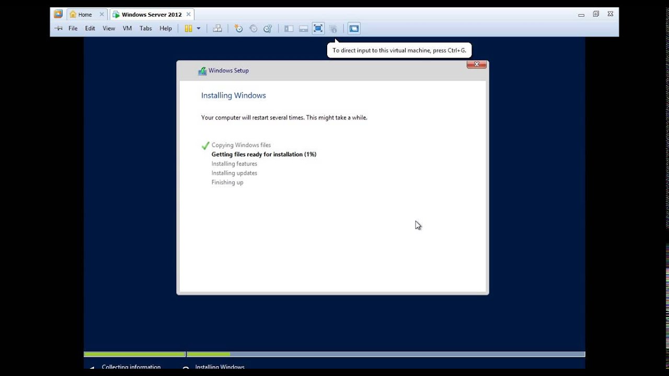Close the Home tab

coord(101,15)
